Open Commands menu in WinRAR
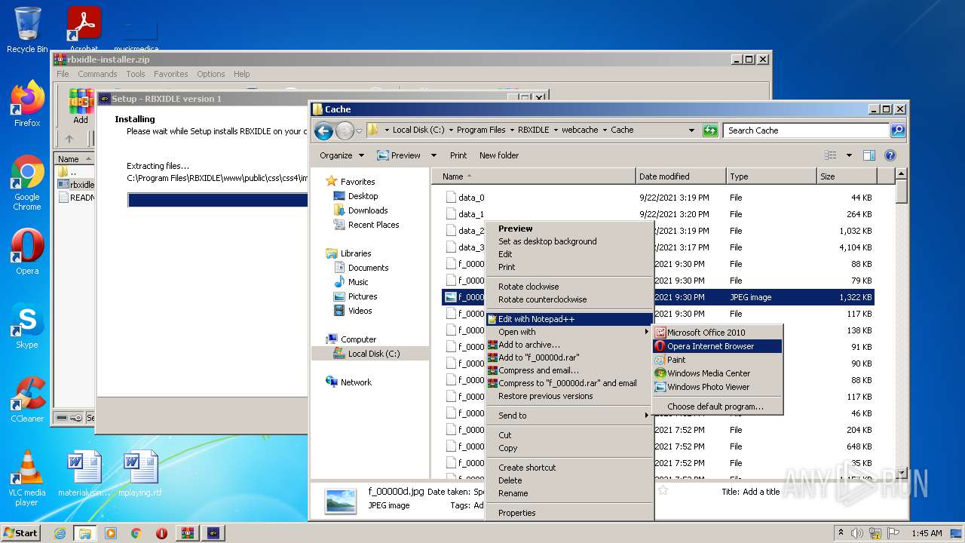The width and height of the screenshot is (965, 543). pyautogui.click(x=97, y=74)
